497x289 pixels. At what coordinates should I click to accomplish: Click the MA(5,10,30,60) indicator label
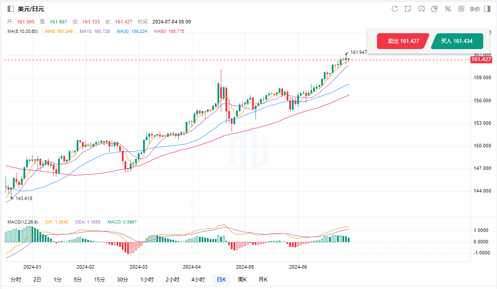(23, 31)
